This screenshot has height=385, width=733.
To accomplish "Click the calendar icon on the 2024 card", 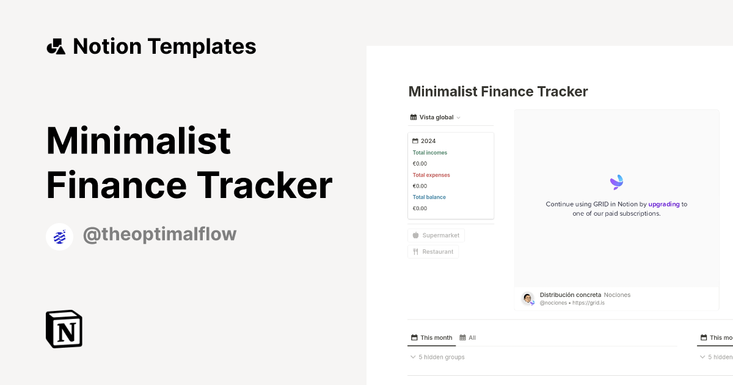I will 416,141.
